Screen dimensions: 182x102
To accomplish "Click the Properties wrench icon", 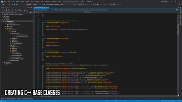I will 25,10.
